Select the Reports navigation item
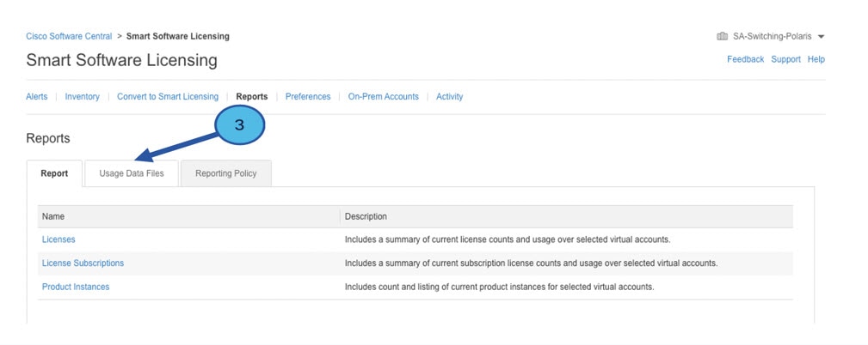This screenshot has width=868, height=345. (252, 97)
